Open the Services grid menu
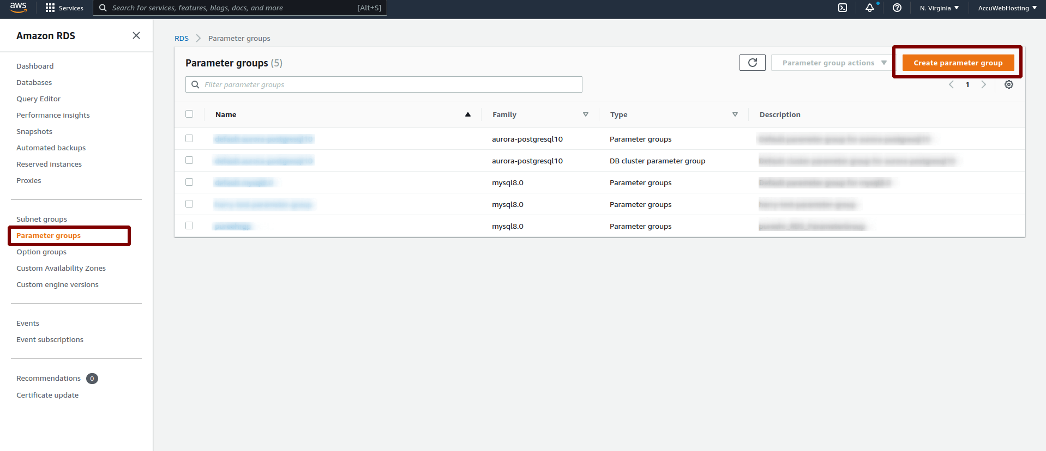The height and width of the screenshot is (451, 1046). pos(64,8)
